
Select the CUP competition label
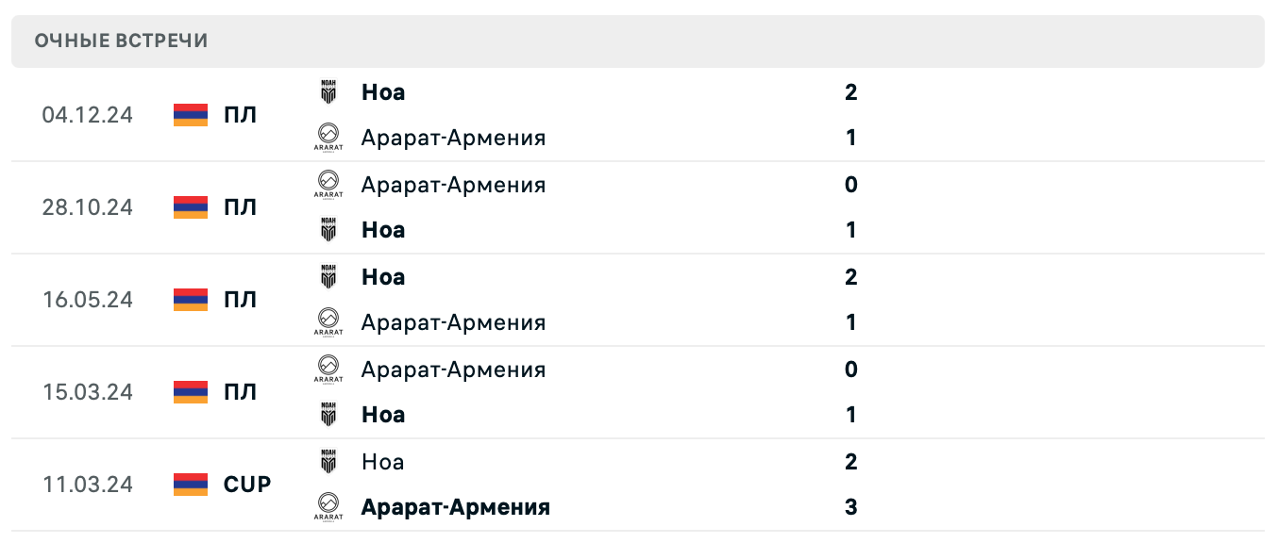point(246,485)
